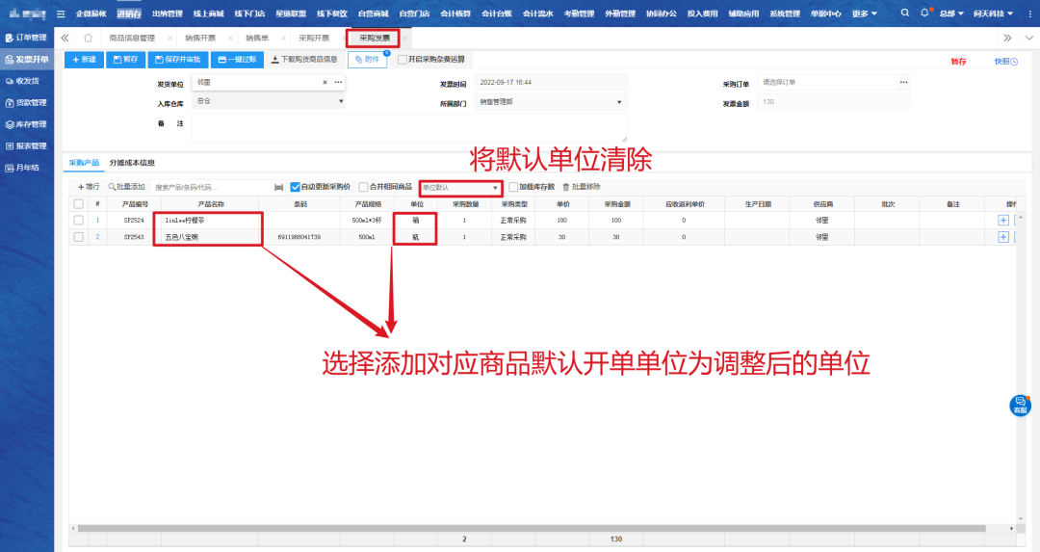Open ellipsis picker in 采购订单 field
1040x552 pixels.
click(903, 83)
